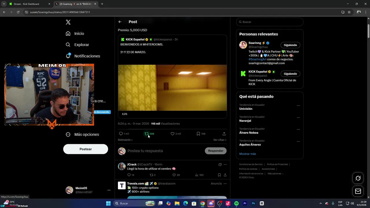Screen dimensions: 370x208
Task: Click the Grok icon on JCrack's reply
Action: (x=220, y=164)
